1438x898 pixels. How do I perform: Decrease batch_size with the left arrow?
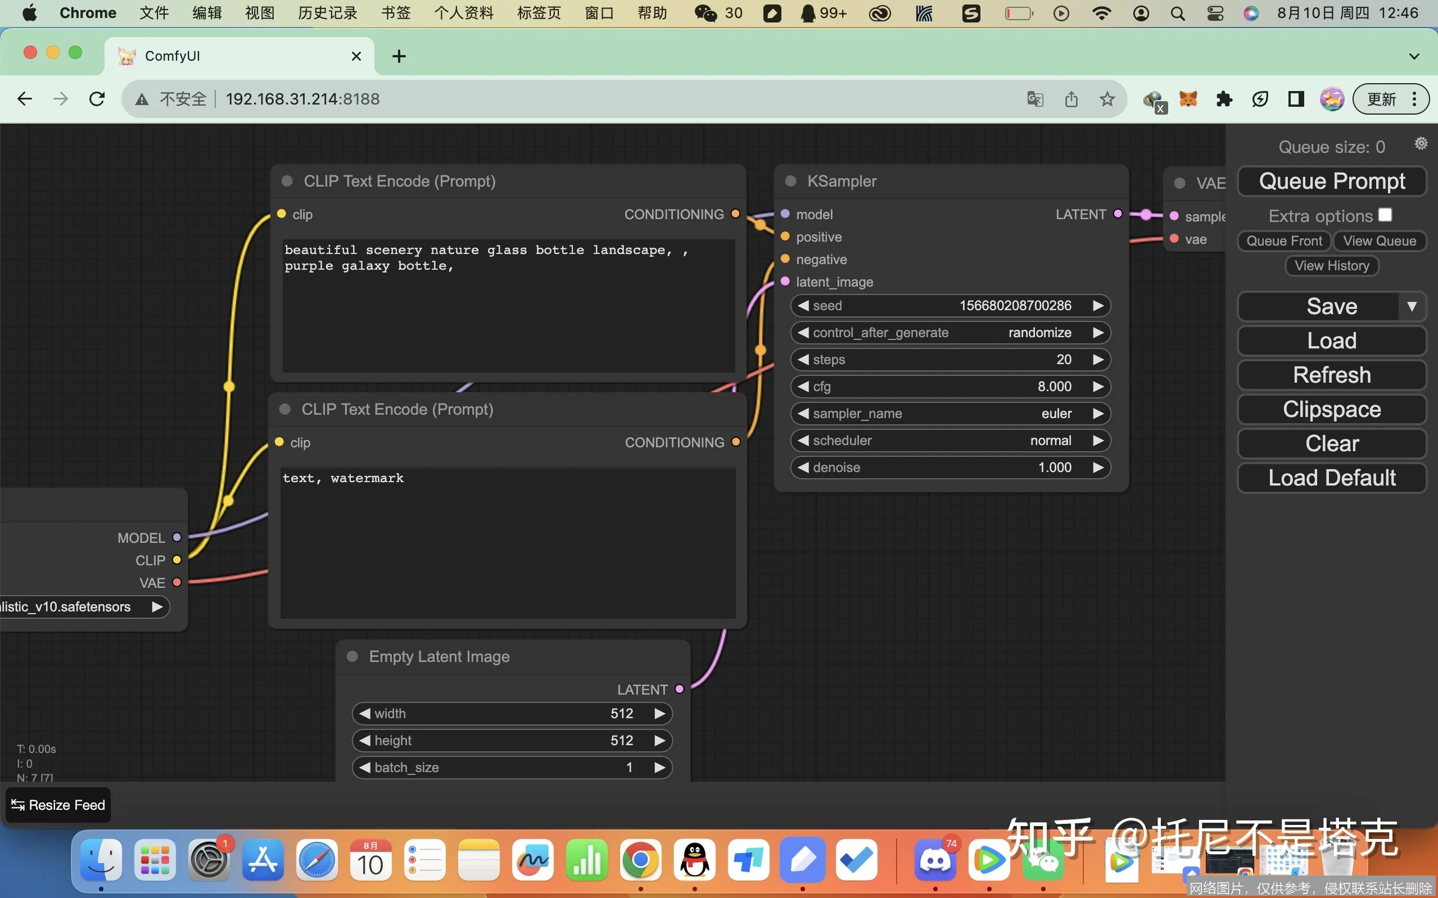365,767
